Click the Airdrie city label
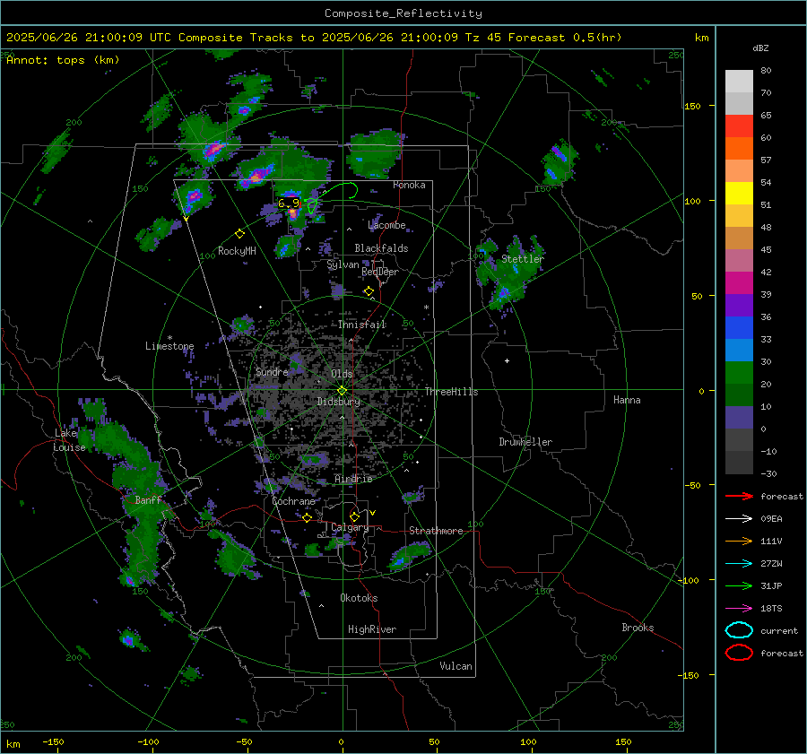The height and width of the screenshot is (754, 807). pos(353,479)
